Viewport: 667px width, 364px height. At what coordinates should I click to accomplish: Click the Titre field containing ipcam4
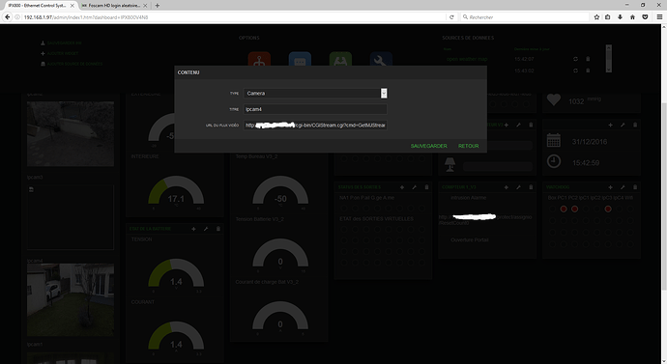click(315, 109)
